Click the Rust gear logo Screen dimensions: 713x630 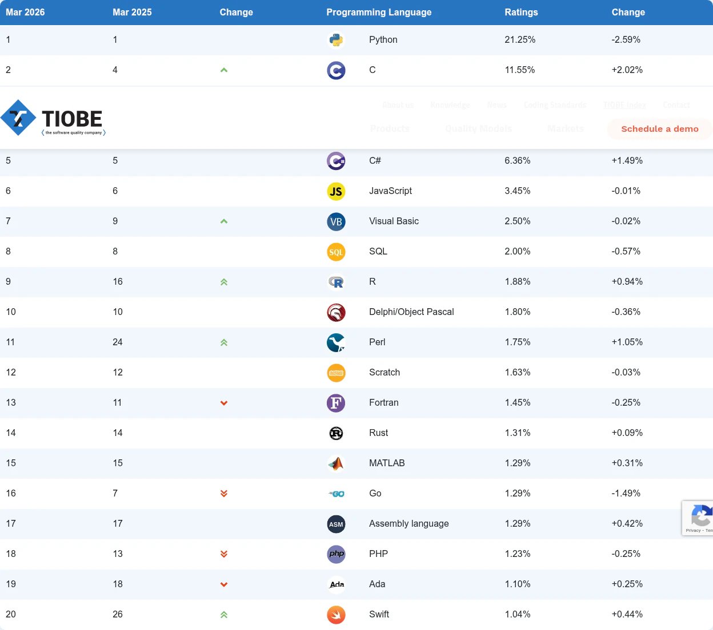tap(336, 433)
